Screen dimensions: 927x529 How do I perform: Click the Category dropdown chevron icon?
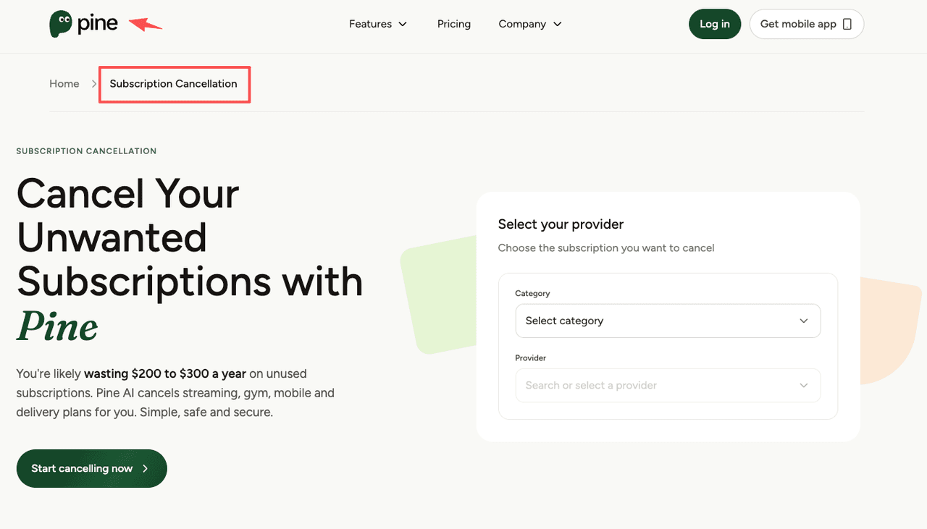803,321
